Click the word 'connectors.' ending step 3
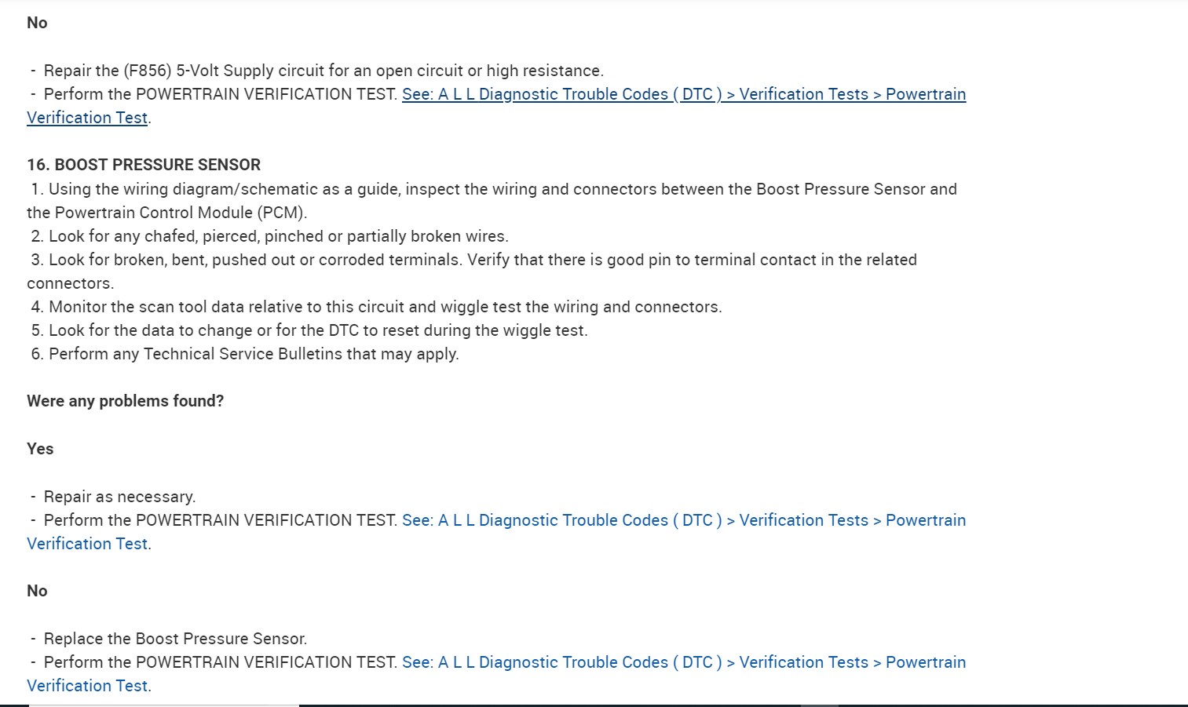The width and height of the screenshot is (1188, 707). 70,283
